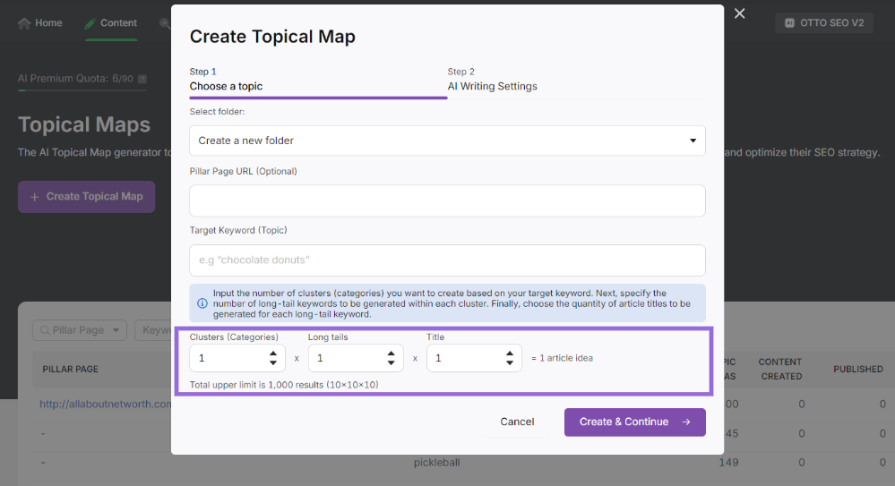Click the PILLAR PAGE column header
The width and height of the screenshot is (895, 486).
pos(70,369)
